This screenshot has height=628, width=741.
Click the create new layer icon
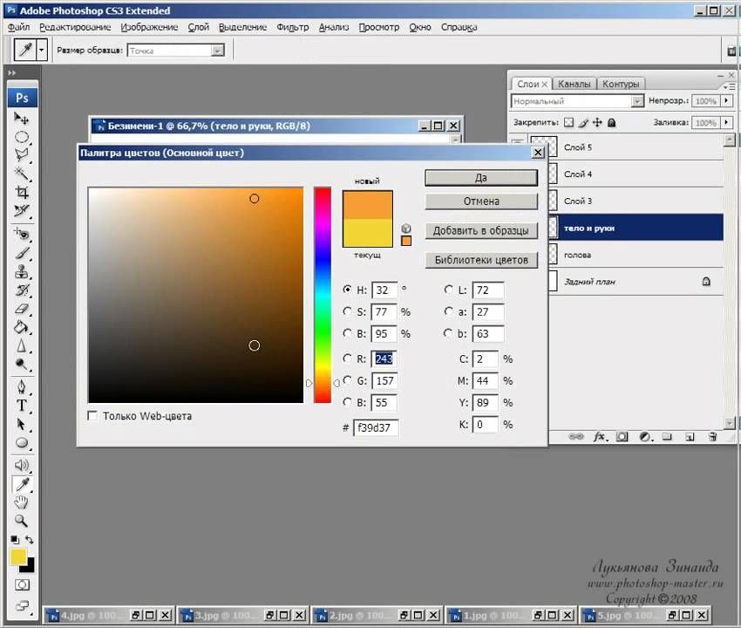pyautogui.click(x=689, y=436)
